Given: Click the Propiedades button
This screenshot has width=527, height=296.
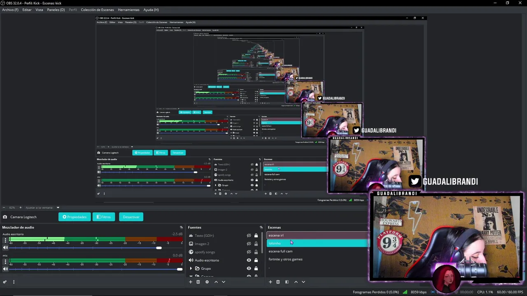Looking at the screenshot, I should 75,217.
